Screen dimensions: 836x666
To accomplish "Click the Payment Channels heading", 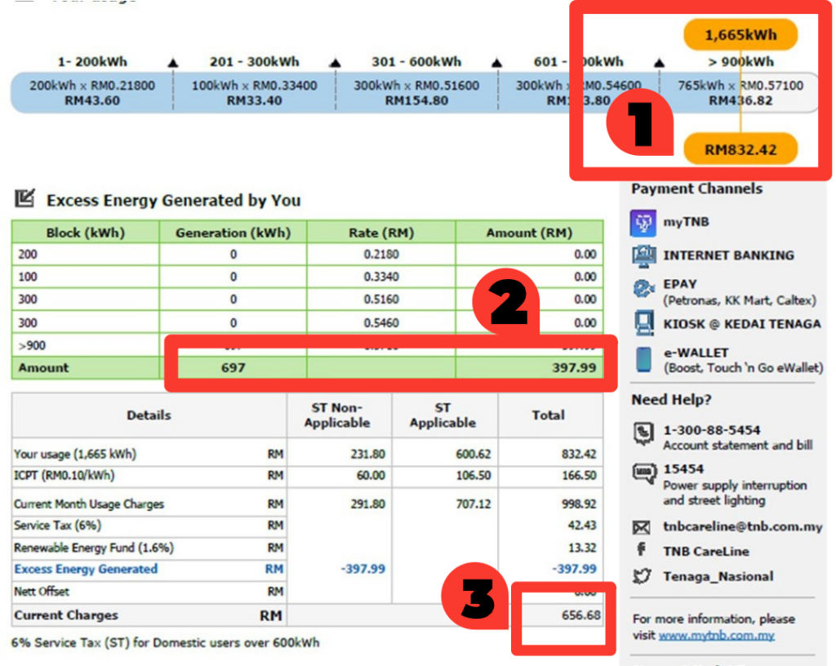I will pyautogui.click(x=697, y=189).
